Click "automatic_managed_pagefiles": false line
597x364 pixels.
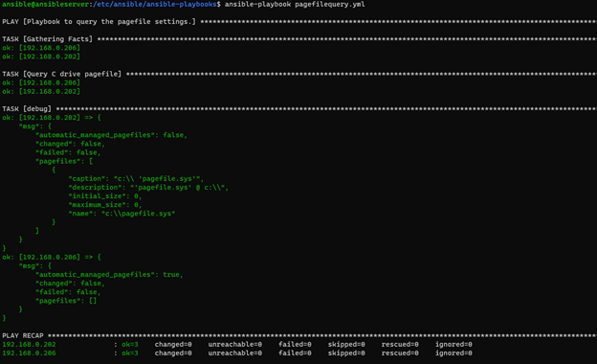[111, 135]
